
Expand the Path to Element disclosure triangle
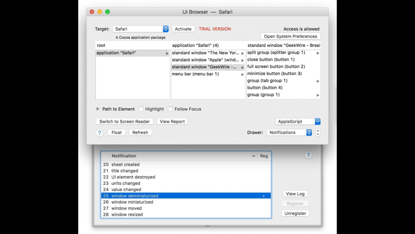point(98,109)
